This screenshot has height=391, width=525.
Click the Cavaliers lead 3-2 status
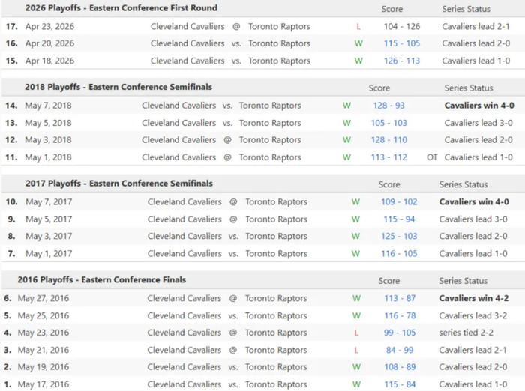pos(472,316)
